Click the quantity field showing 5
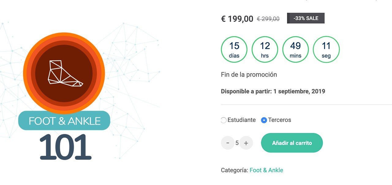This screenshot has width=392, height=185. point(237,143)
